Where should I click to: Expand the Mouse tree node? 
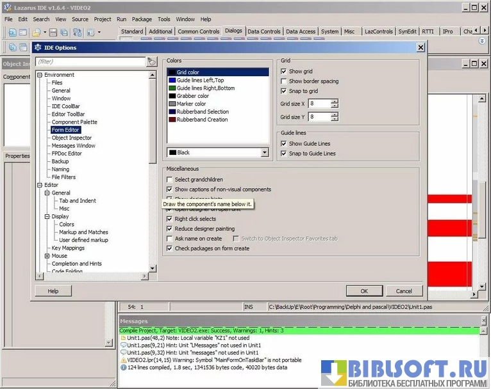pyautogui.click(x=47, y=256)
